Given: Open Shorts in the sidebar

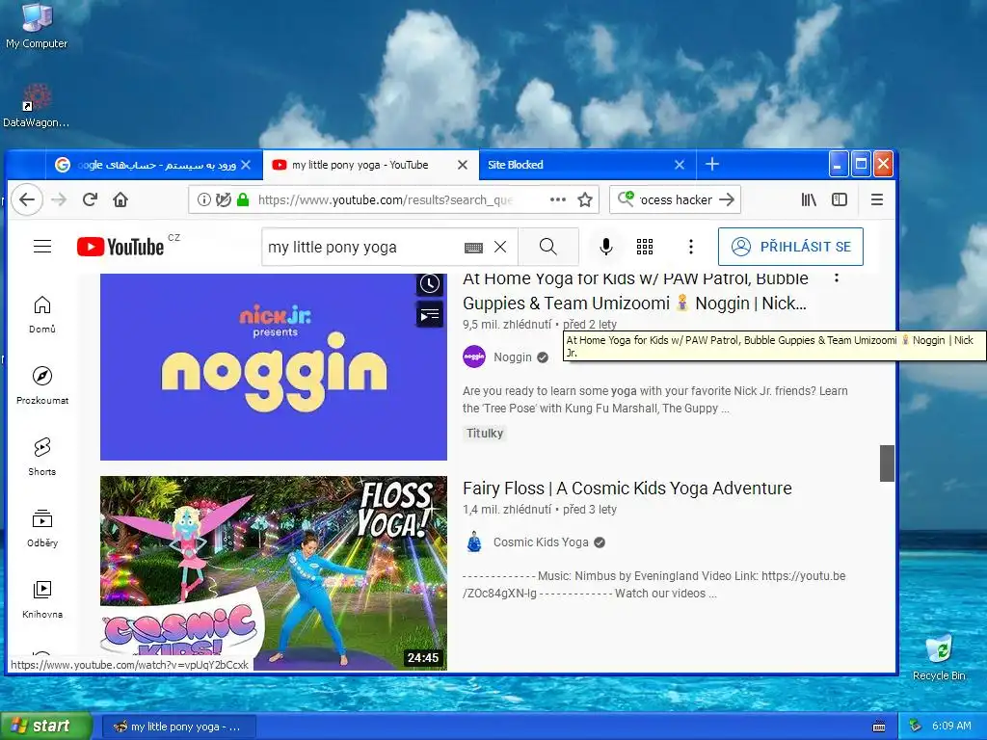Looking at the screenshot, I should tap(42, 457).
